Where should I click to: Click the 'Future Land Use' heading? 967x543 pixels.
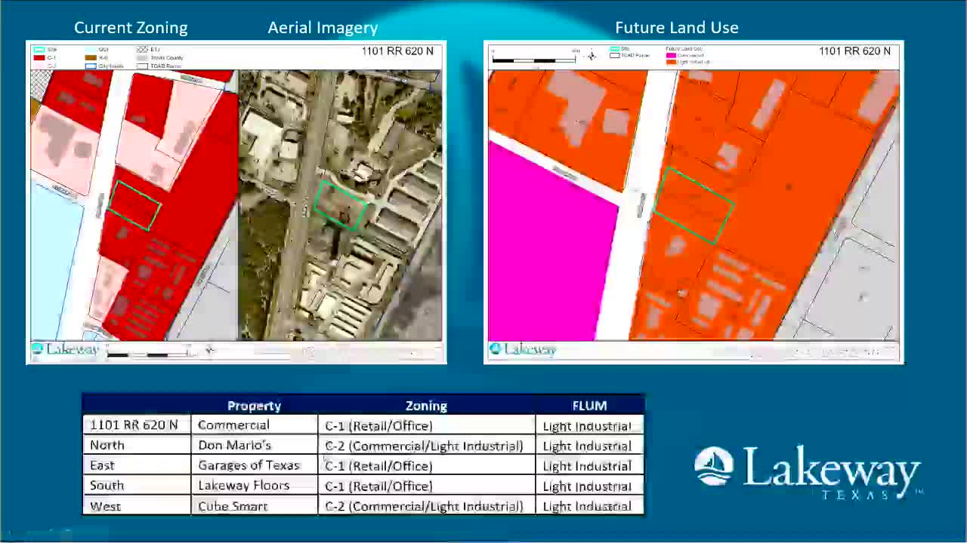tap(677, 28)
